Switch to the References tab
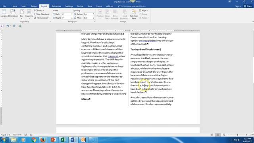This screenshot has width=254, height=143. [x=56, y=6]
